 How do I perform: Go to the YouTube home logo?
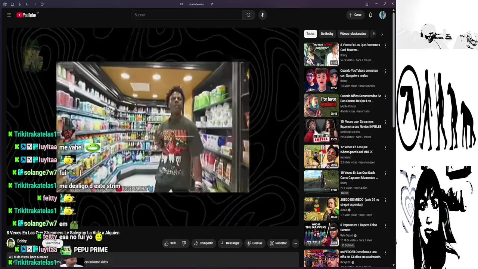coord(27,15)
